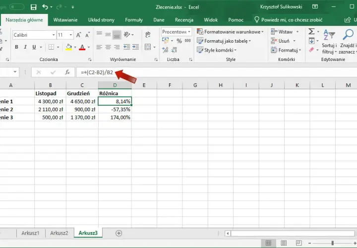Open the Wstawianie ribbon tab
The image size is (357, 248).
click(x=65, y=20)
